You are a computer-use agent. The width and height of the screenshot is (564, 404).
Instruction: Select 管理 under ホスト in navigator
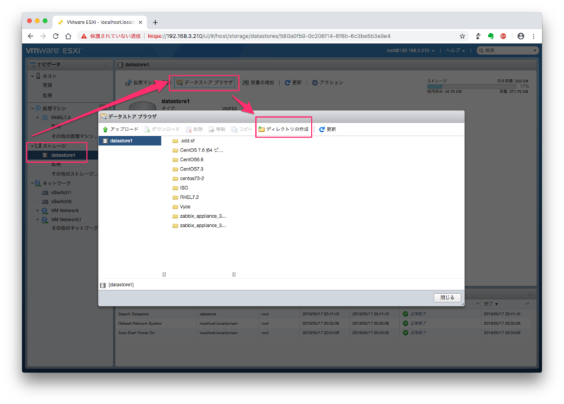coord(47,85)
